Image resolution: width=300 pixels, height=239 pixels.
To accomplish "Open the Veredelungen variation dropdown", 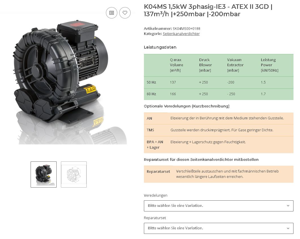I will 218,206.
